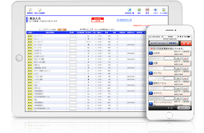The width and height of the screenshot is (204, 133).
Task: Click the orange next-page arrow button
Action: pyautogui.click(x=60, y=30)
